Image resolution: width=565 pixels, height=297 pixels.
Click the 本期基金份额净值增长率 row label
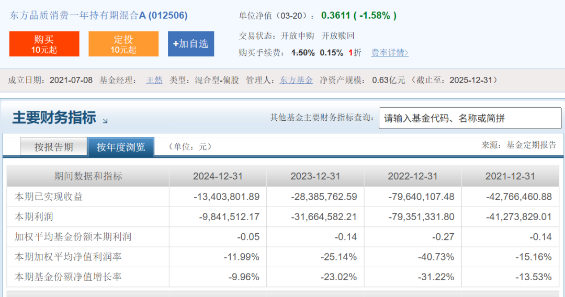click(x=68, y=277)
